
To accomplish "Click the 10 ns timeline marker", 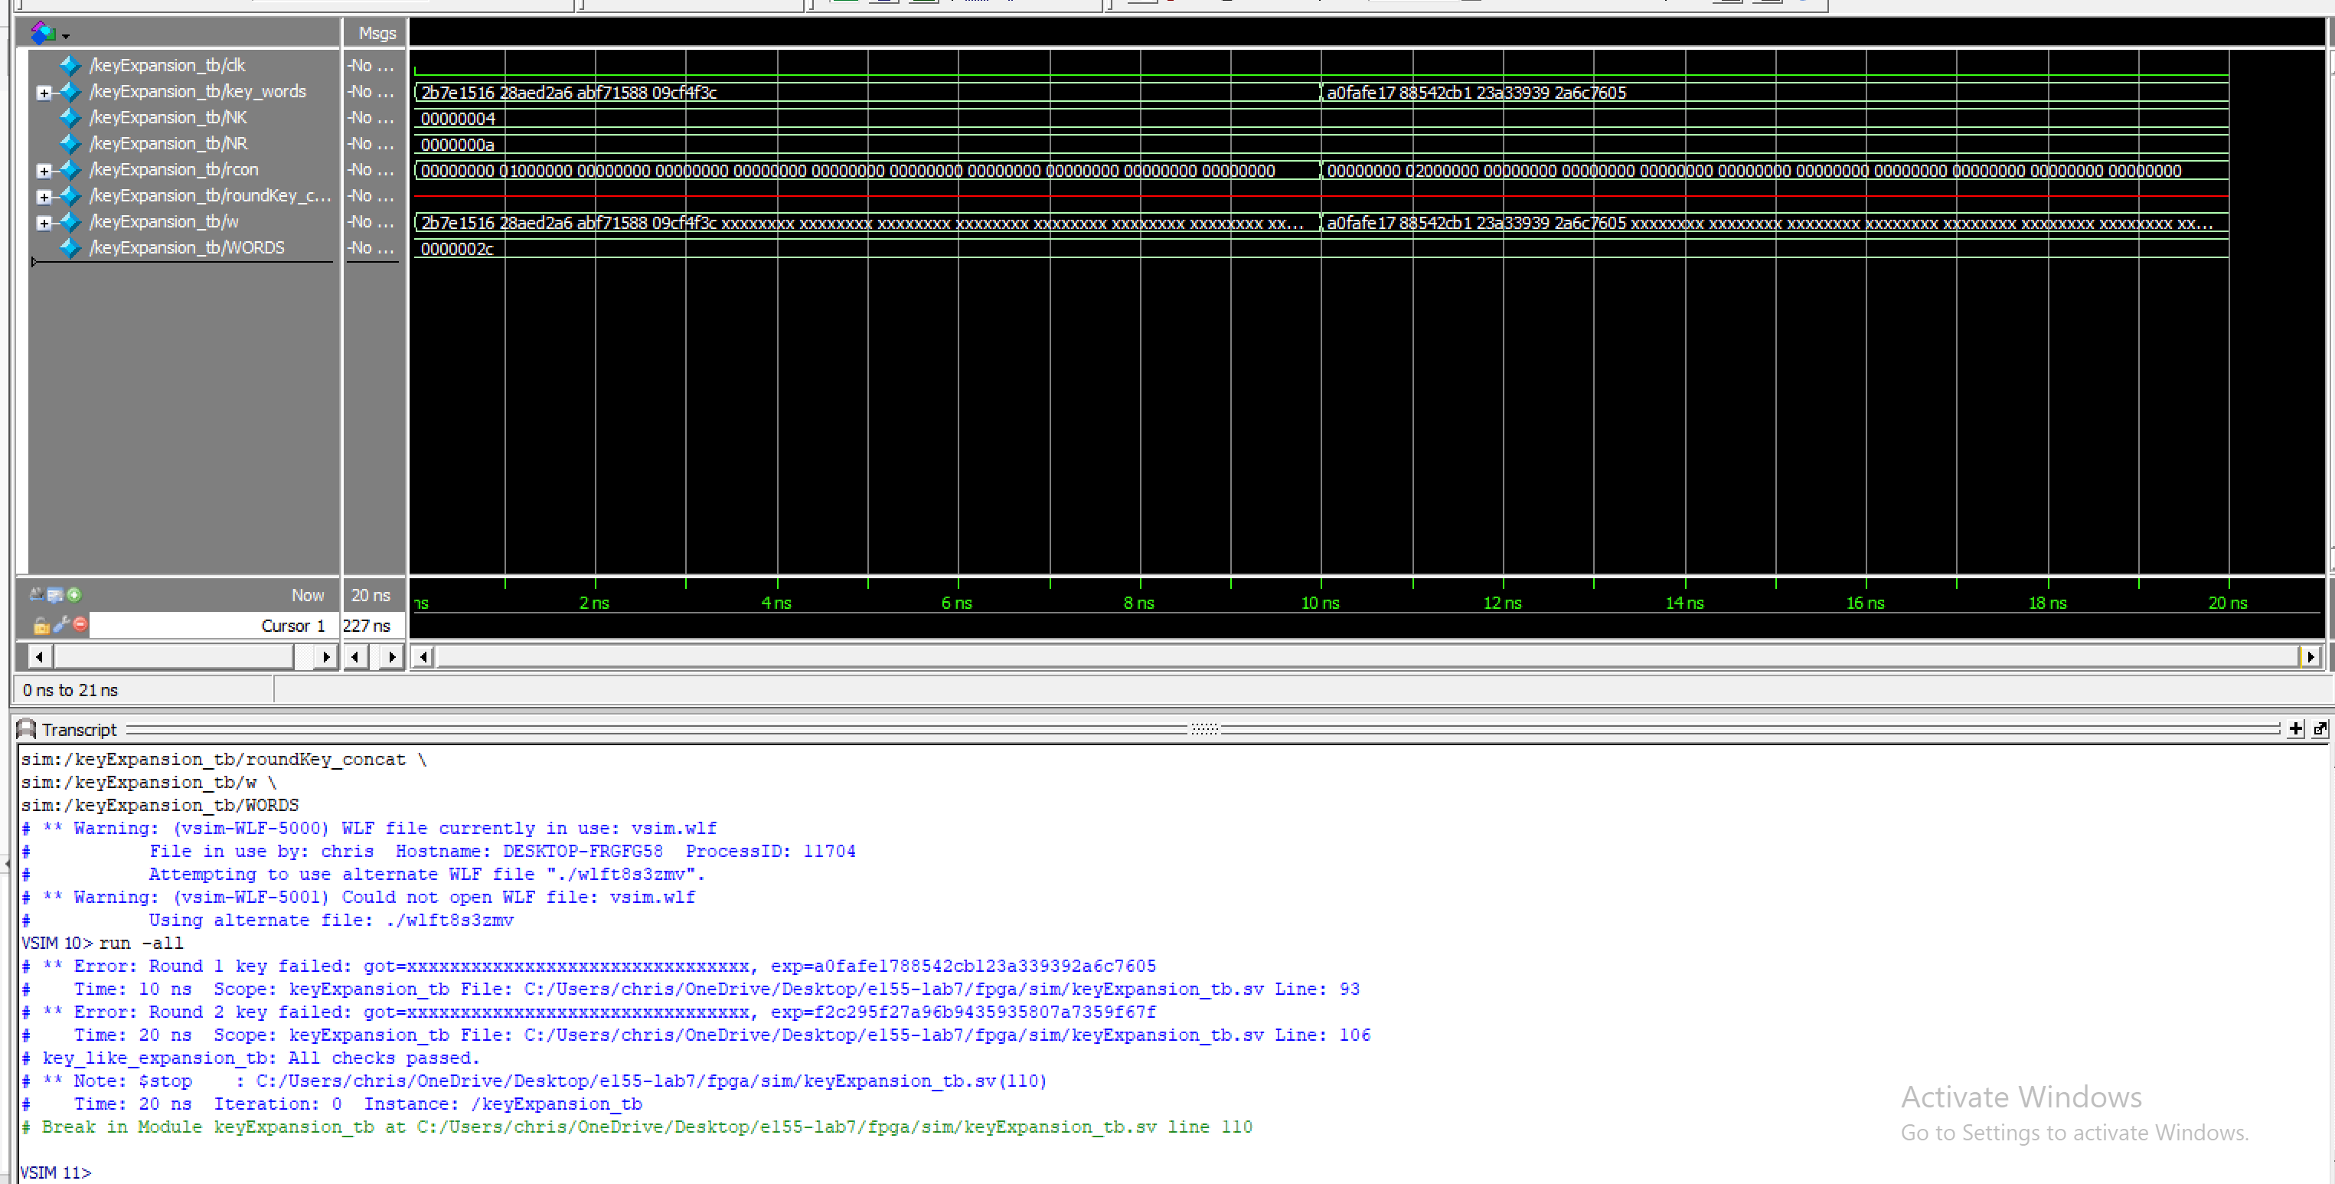I will pyautogui.click(x=1320, y=603).
